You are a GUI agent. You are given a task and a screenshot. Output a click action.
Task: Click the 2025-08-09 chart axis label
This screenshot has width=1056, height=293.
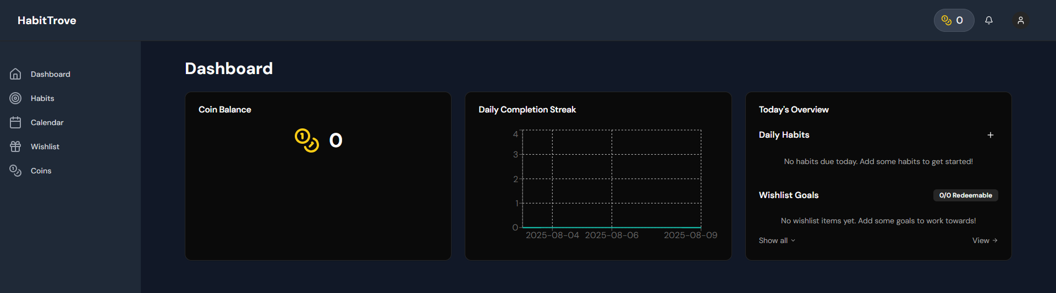[690, 235]
